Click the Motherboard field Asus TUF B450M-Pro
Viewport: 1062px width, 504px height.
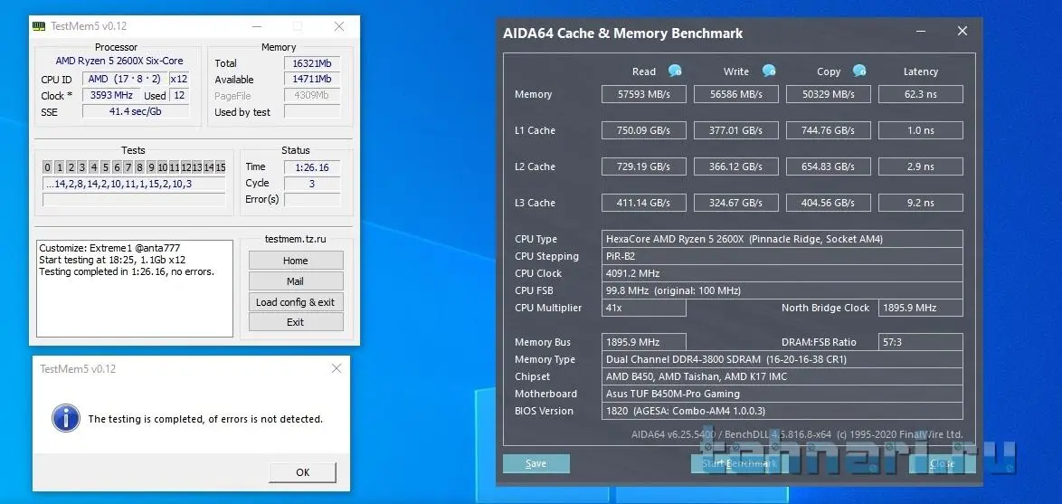[x=782, y=394]
